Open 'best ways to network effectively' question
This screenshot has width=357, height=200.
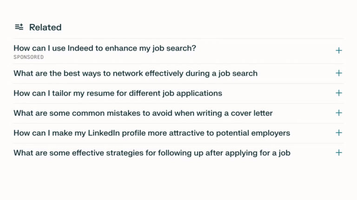pyautogui.click(x=135, y=73)
